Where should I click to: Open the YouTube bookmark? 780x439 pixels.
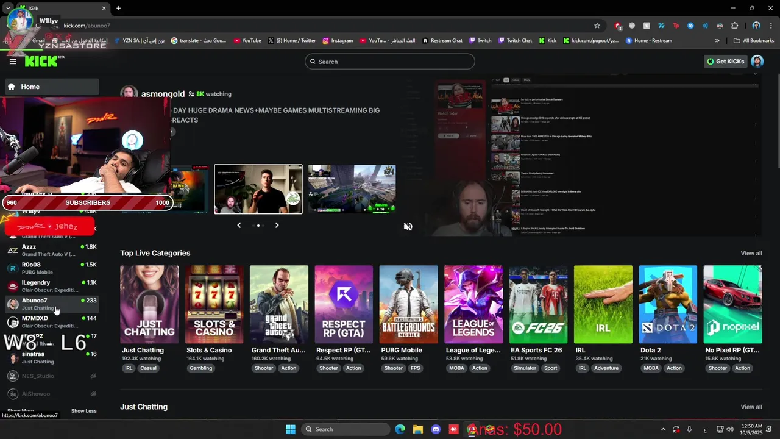pos(247,41)
